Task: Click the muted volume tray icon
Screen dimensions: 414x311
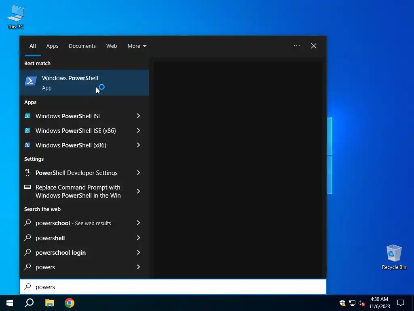Action: tap(361, 303)
